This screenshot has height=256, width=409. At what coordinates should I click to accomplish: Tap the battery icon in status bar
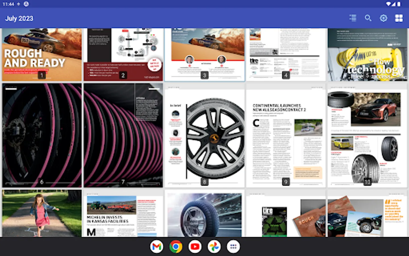click(399, 4)
